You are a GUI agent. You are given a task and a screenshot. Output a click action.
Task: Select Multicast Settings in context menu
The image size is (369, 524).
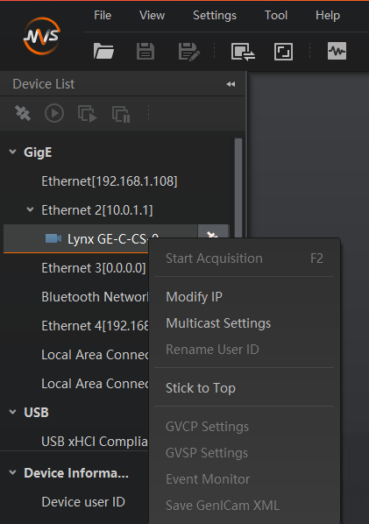point(218,323)
